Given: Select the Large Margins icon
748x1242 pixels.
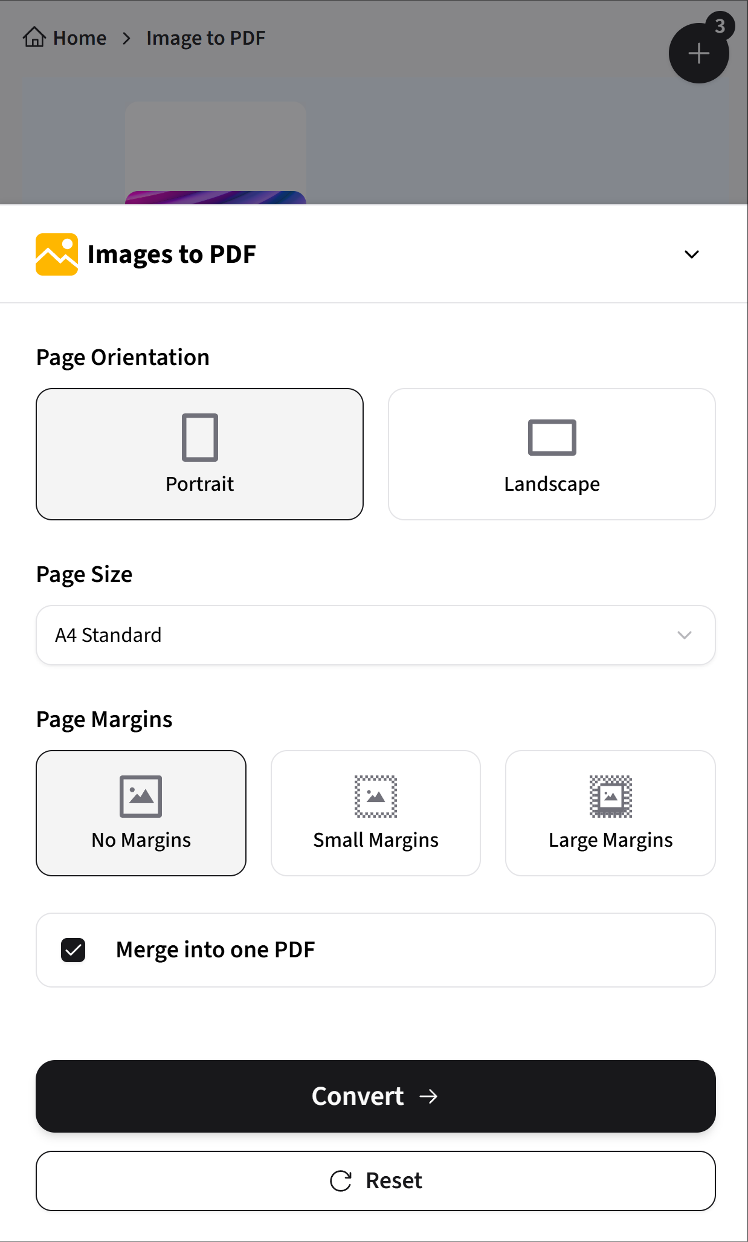Looking at the screenshot, I should [610, 795].
